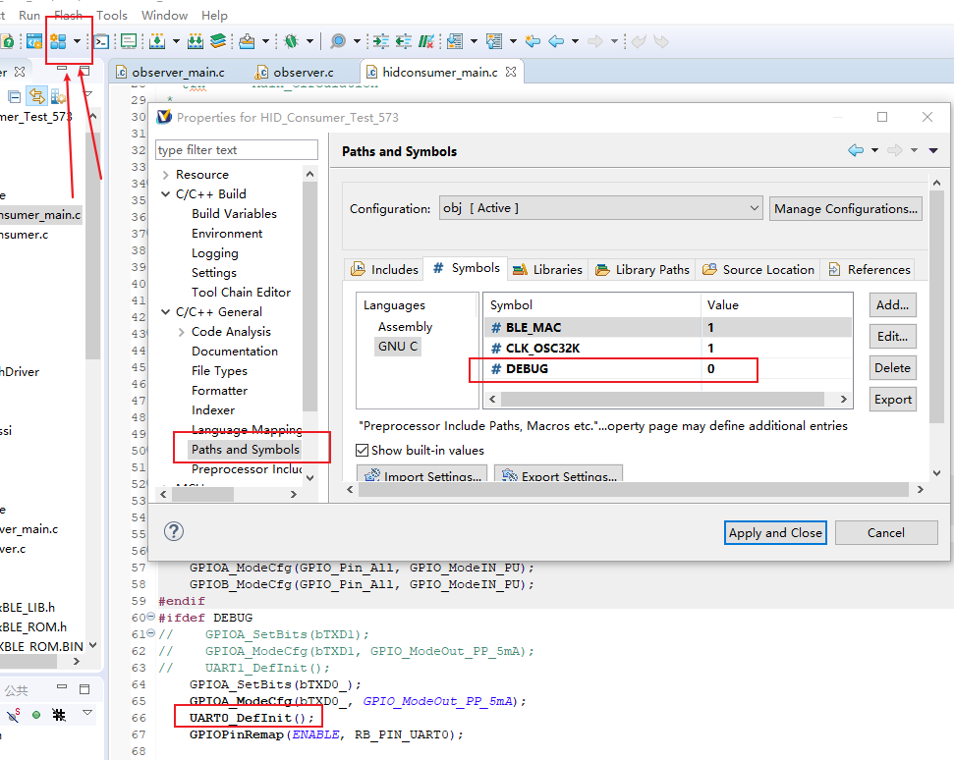
Task: Select Assembly in Languages list
Action: pos(405,326)
